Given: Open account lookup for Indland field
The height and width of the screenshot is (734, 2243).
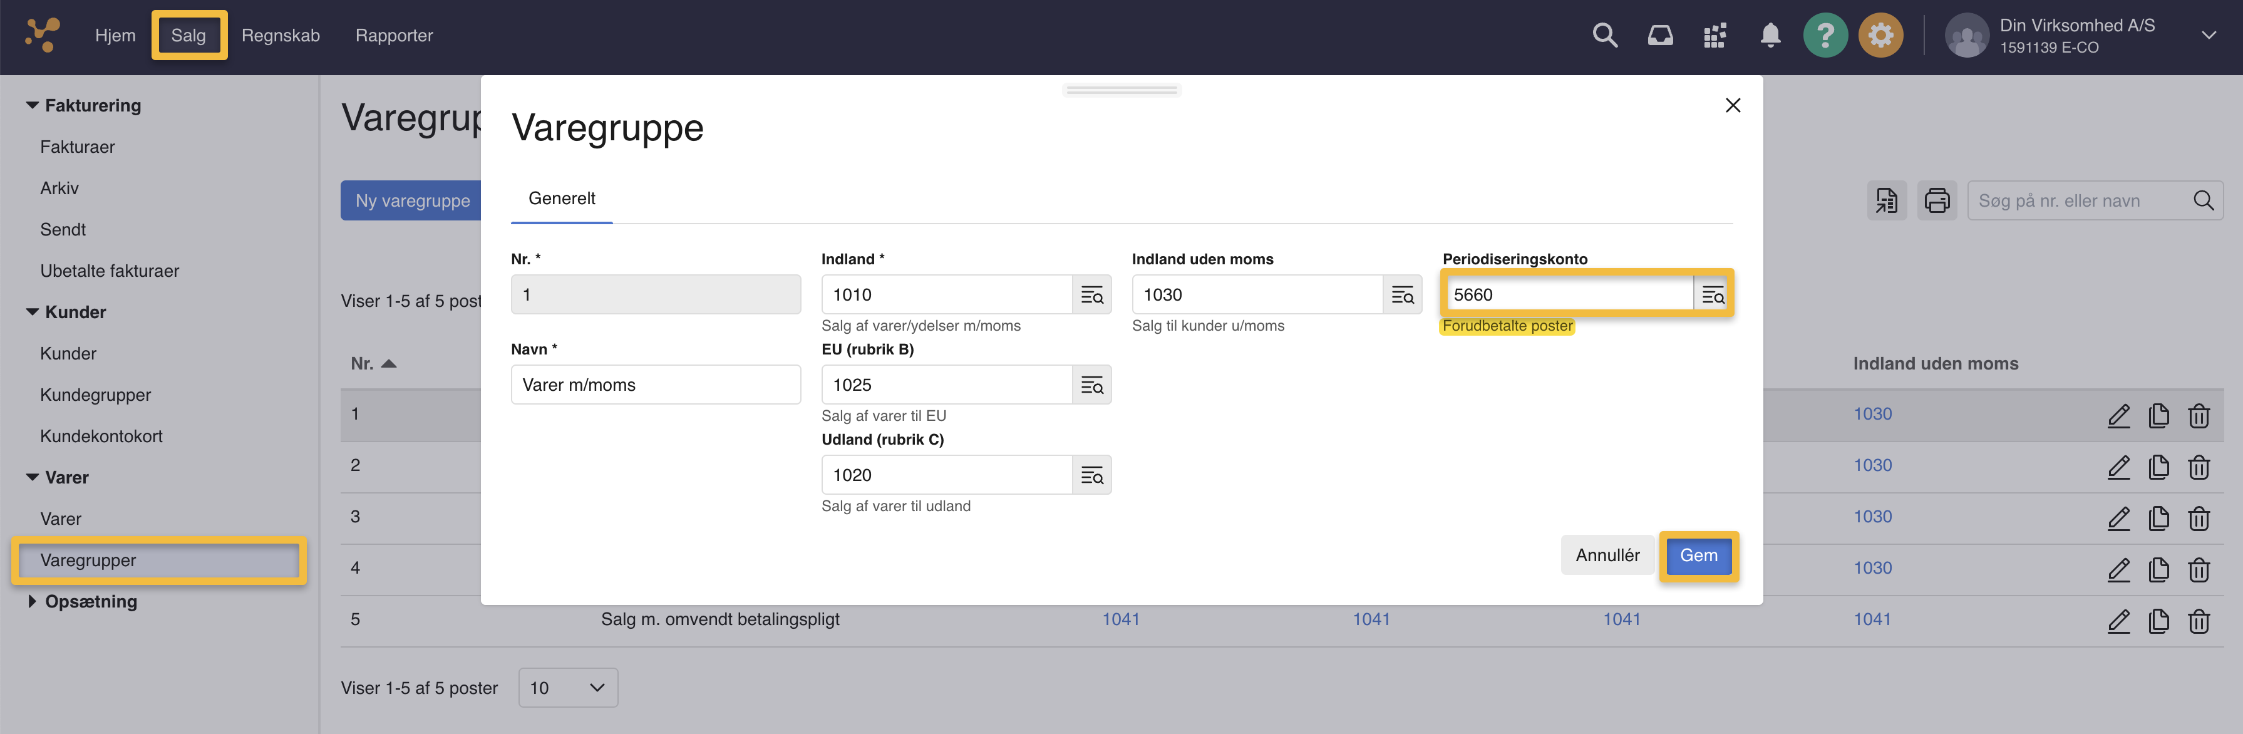Looking at the screenshot, I should [1091, 295].
